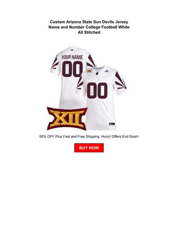Click the Adidas hem tag on front jersey
Screen dimensions: 178x230
(112, 124)
